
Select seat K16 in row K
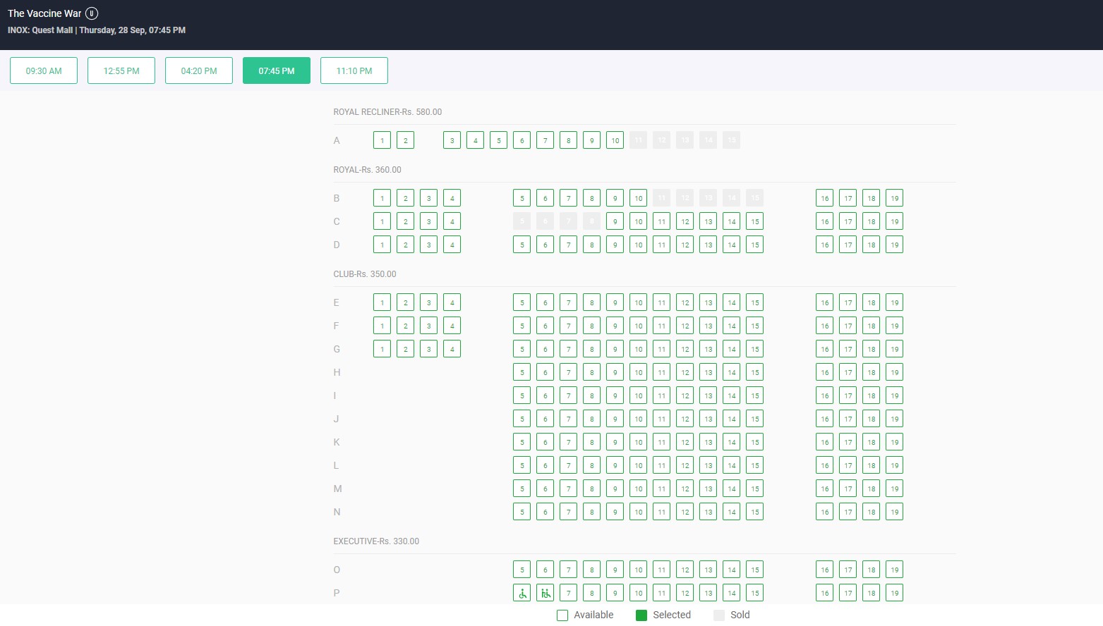824,442
